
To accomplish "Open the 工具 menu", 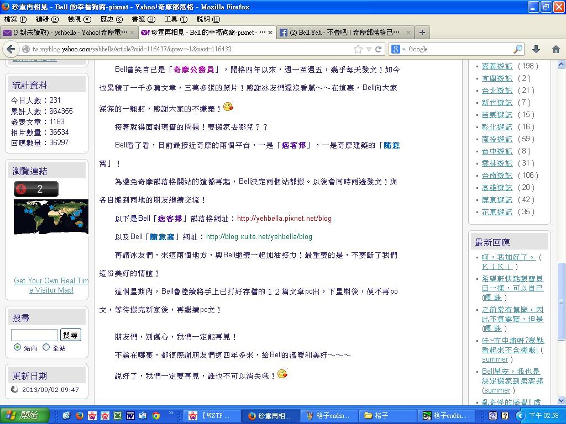I will coord(176,19).
